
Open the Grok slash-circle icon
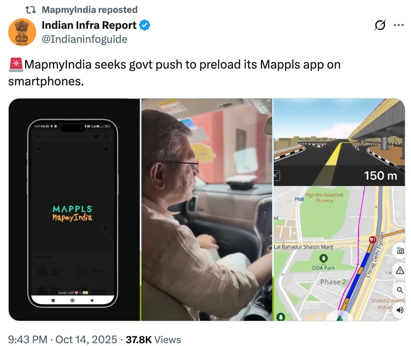tap(380, 25)
